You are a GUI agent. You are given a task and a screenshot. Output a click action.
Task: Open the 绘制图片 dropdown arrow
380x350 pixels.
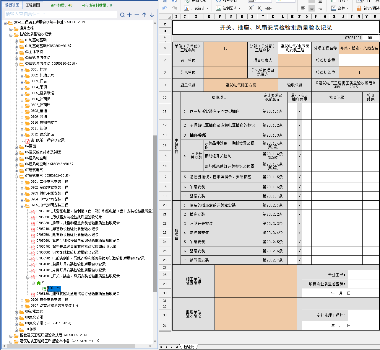(x=240, y=8)
